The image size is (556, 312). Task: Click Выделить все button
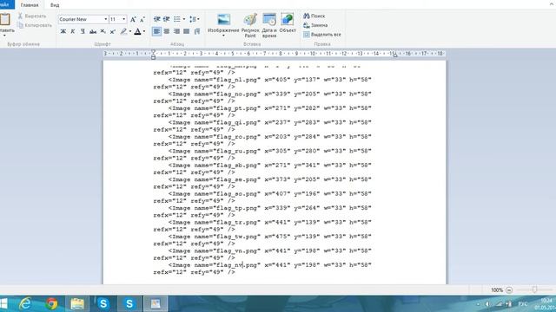point(322,35)
